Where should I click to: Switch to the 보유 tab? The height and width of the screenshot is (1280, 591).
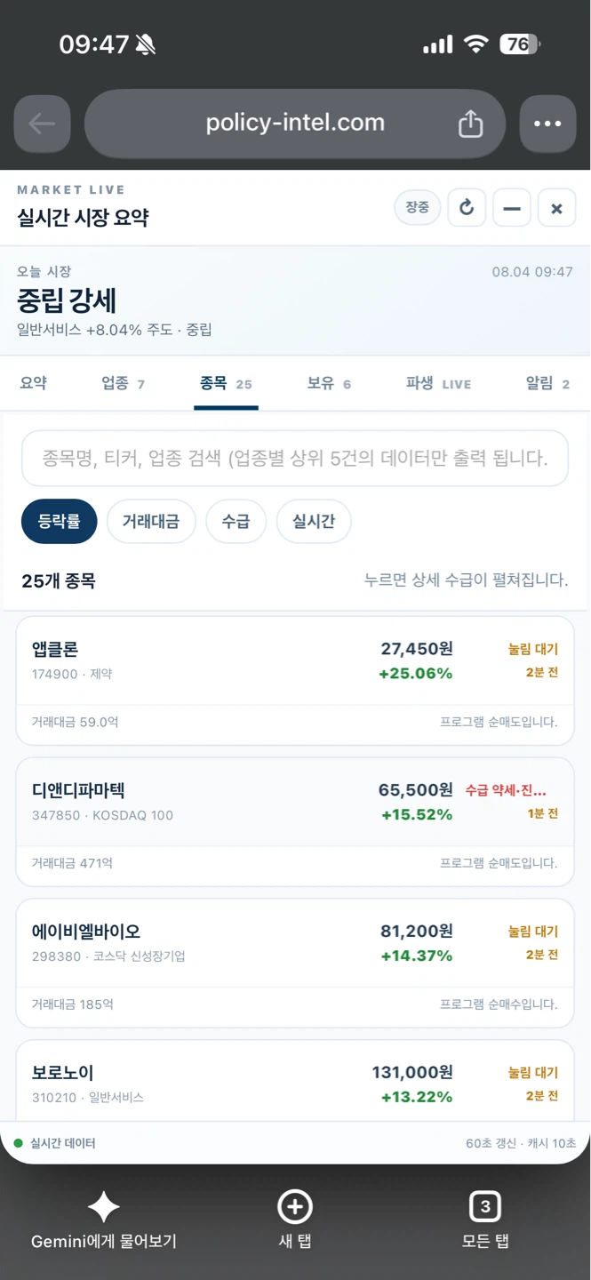coord(329,384)
